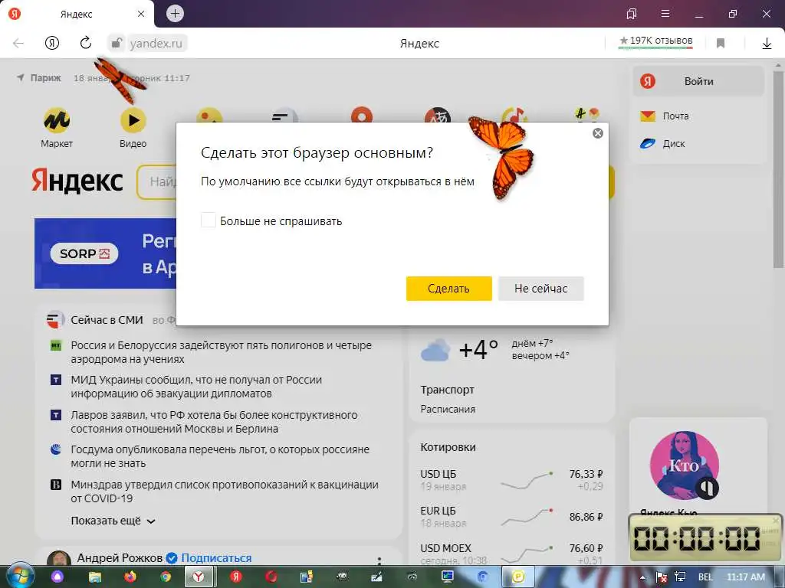Open the USD MOEX rate row

tap(511, 554)
